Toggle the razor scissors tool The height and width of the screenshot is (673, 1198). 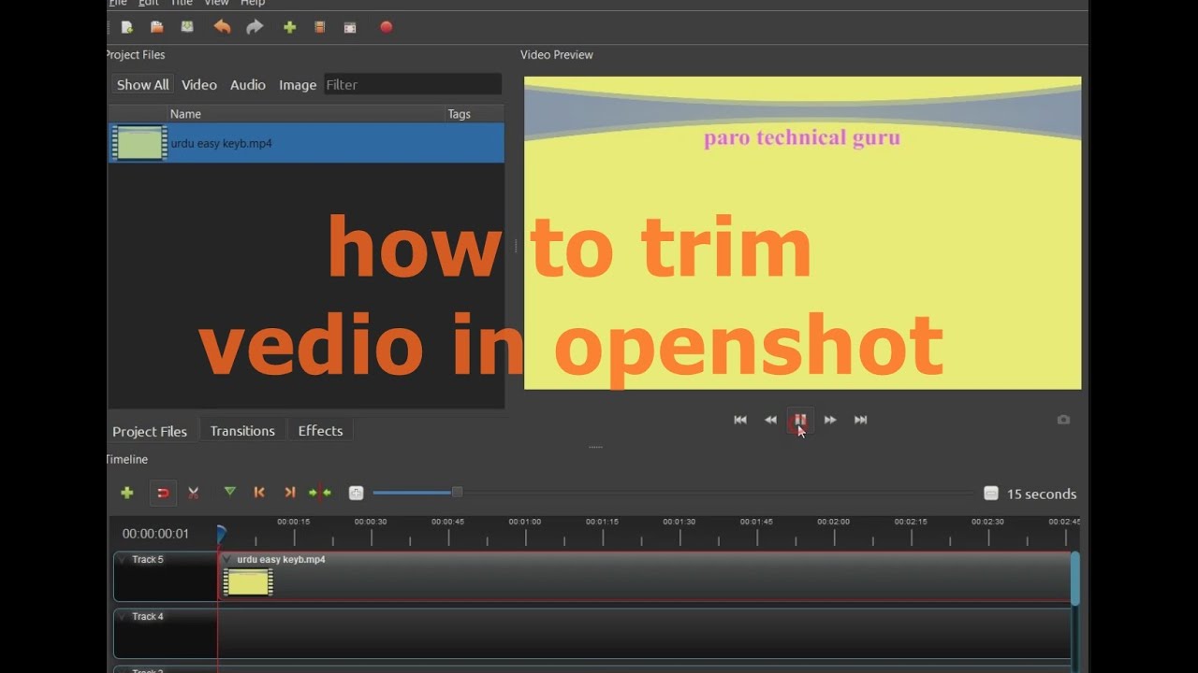coord(193,493)
